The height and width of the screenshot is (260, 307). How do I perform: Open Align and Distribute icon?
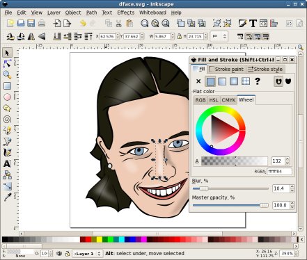pyautogui.click(x=274, y=24)
